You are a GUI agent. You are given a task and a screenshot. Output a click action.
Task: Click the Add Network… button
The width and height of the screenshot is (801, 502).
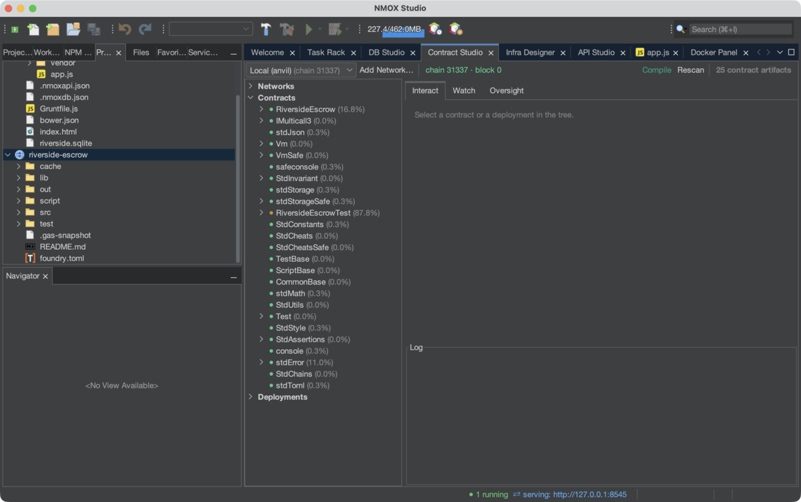[x=386, y=70]
